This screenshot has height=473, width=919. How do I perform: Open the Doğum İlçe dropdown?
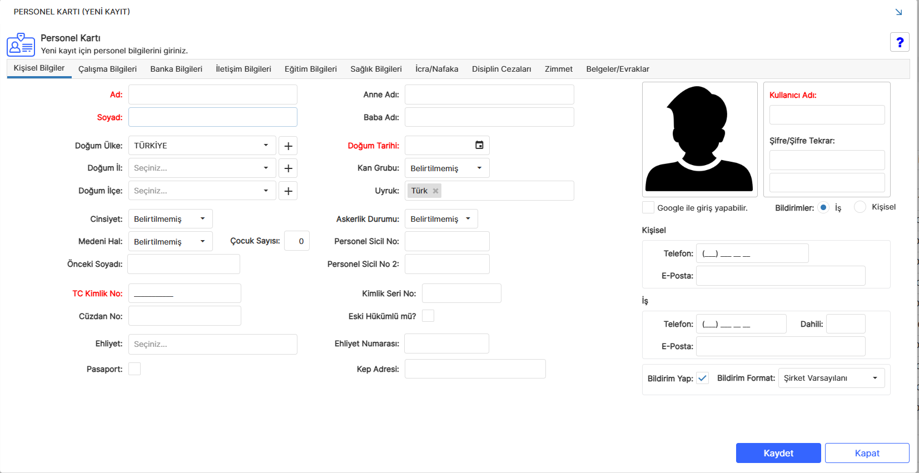coord(202,191)
